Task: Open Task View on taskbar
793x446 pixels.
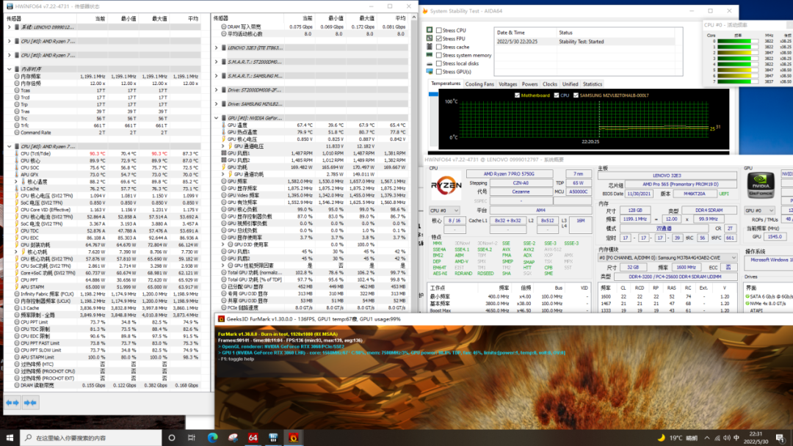Action: click(192, 437)
